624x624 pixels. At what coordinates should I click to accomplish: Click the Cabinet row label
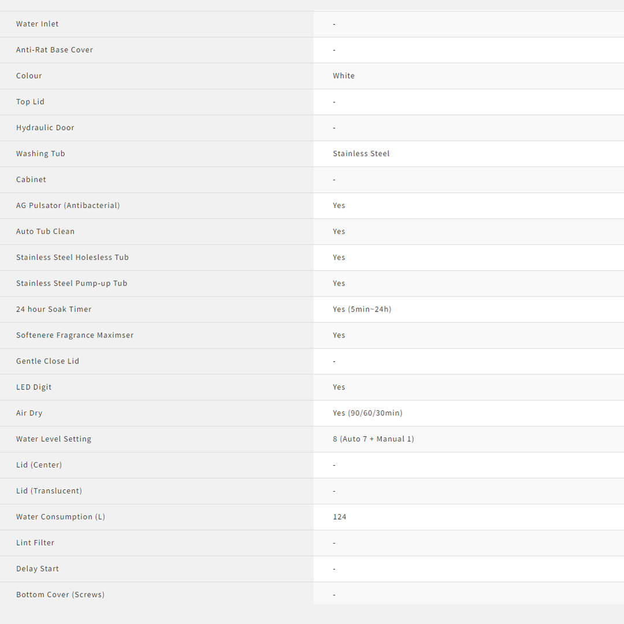(31, 180)
